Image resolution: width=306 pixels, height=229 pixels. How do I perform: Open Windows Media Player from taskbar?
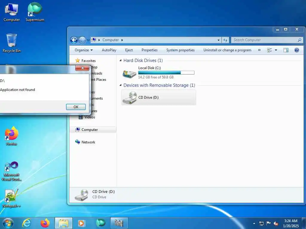[x=81, y=223]
